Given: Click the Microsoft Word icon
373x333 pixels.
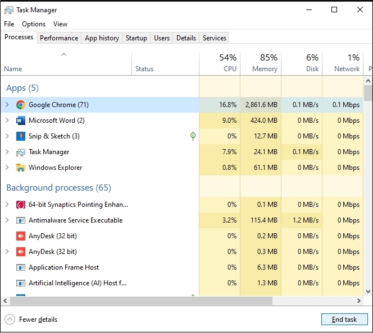Looking at the screenshot, I should point(21,121).
